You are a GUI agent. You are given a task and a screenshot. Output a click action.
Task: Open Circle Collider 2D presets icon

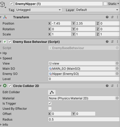pos(112,86)
